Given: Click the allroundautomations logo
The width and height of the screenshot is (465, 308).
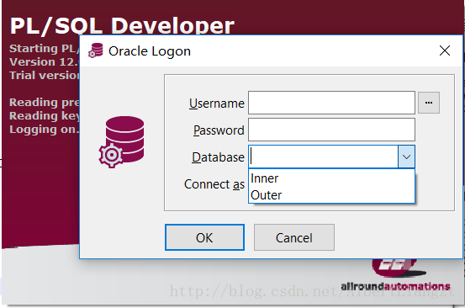Looking at the screenshot, I should [x=395, y=275].
